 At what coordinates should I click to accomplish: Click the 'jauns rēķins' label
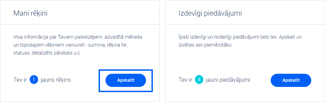56,80
